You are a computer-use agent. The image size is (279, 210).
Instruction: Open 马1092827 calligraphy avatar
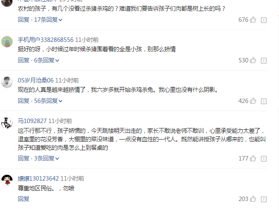pos(7,123)
